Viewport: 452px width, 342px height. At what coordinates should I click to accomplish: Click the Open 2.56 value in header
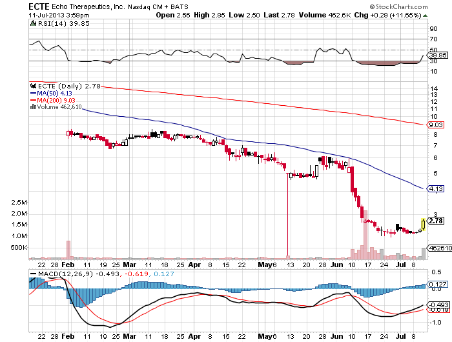click(x=173, y=15)
